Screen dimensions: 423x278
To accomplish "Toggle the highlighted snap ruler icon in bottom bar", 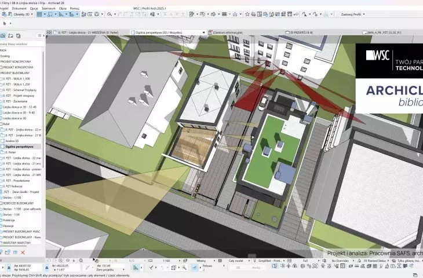I will click(136, 268).
